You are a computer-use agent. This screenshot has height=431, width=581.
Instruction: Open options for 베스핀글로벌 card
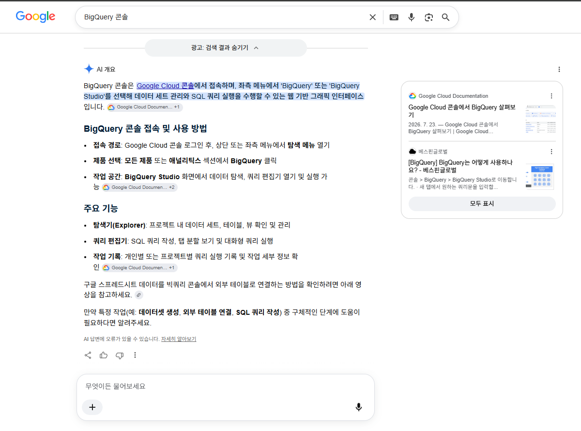point(551,152)
